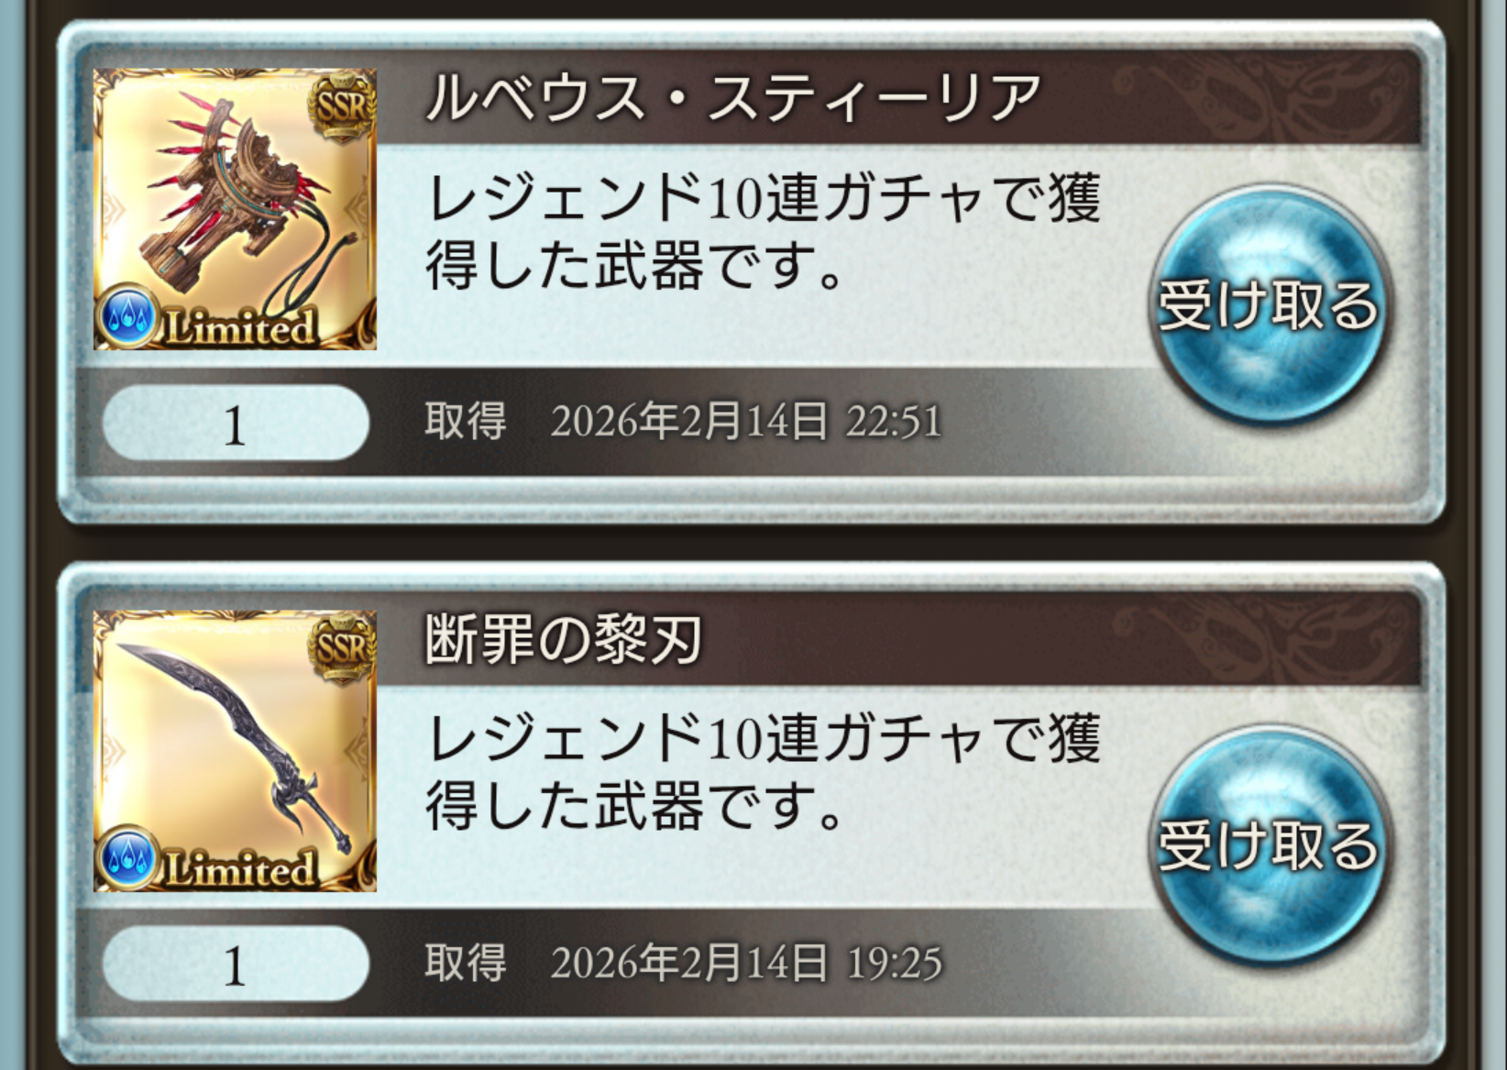This screenshot has width=1507, height=1070.
Task: Tap the water element icon on 断罪の黎刃
Action: pyautogui.click(x=128, y=857)
